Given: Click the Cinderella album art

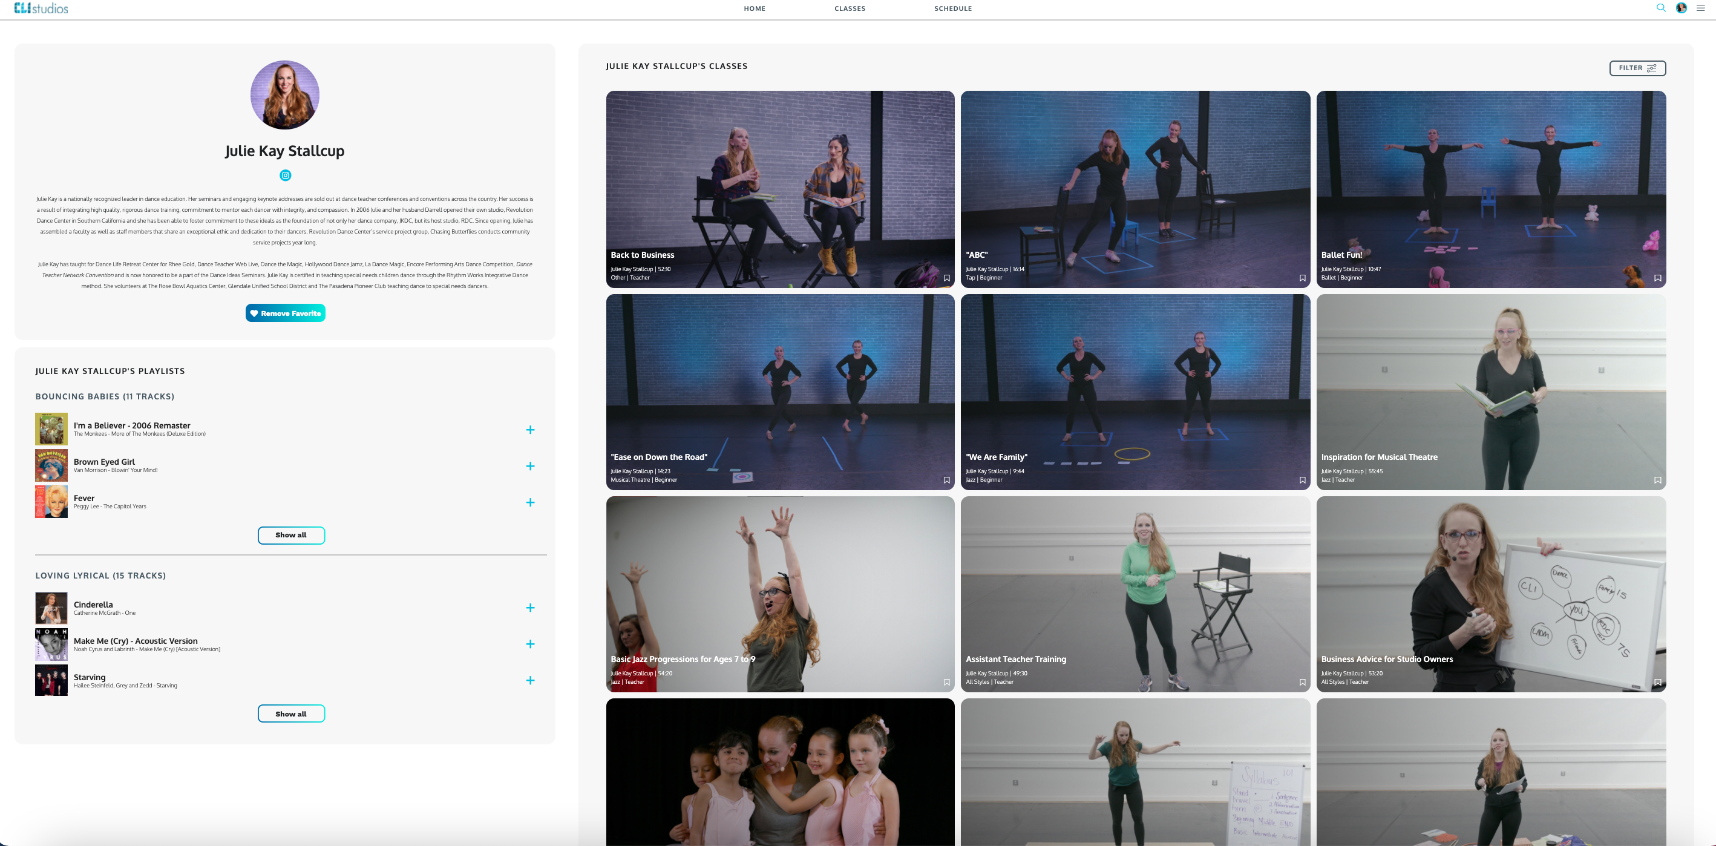Looking at the screenshot, I should tap(51, 608).
